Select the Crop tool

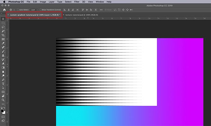coord(3,35)
